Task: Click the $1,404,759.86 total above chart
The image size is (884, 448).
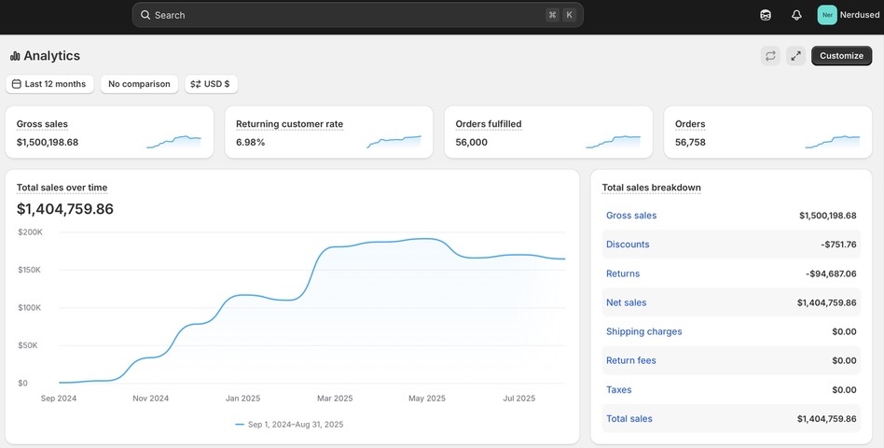Action: (x=65, y=209)
